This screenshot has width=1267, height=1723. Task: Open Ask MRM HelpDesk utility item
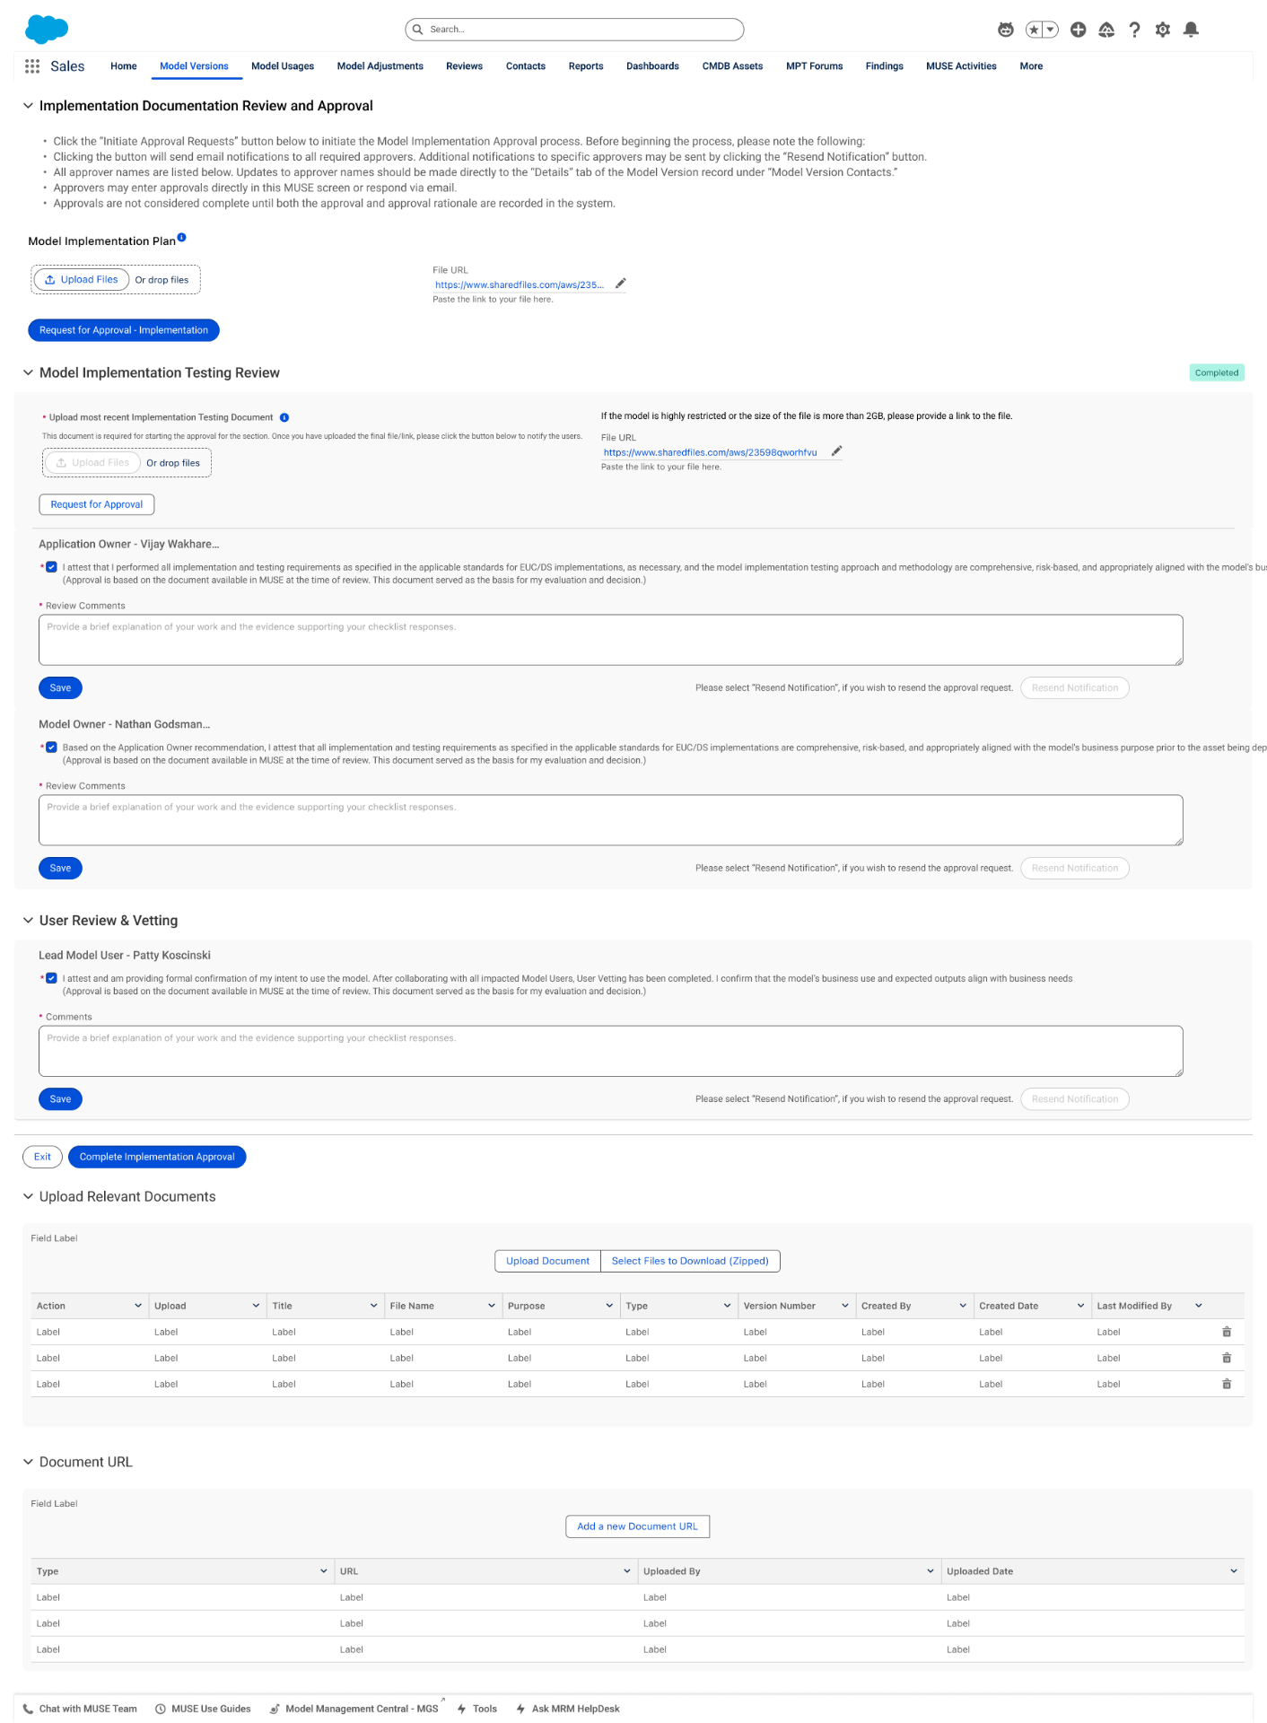click(568, 1710)
